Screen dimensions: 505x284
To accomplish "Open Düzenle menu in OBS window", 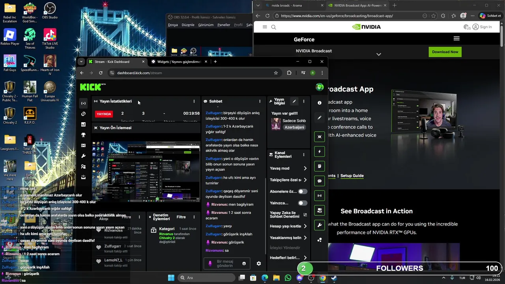I will 188,25.
